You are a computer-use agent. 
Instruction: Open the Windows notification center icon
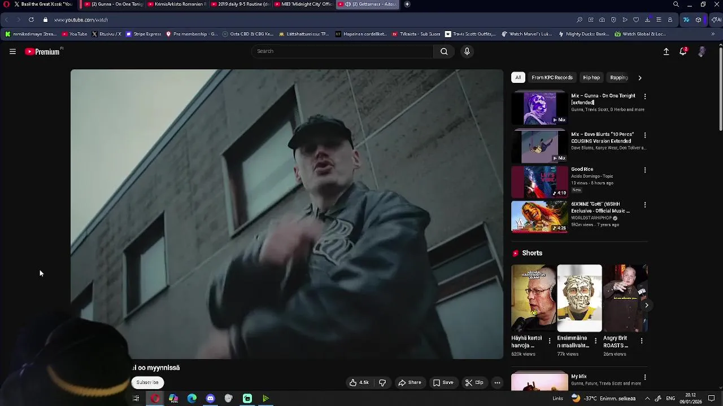coord(712,398)
